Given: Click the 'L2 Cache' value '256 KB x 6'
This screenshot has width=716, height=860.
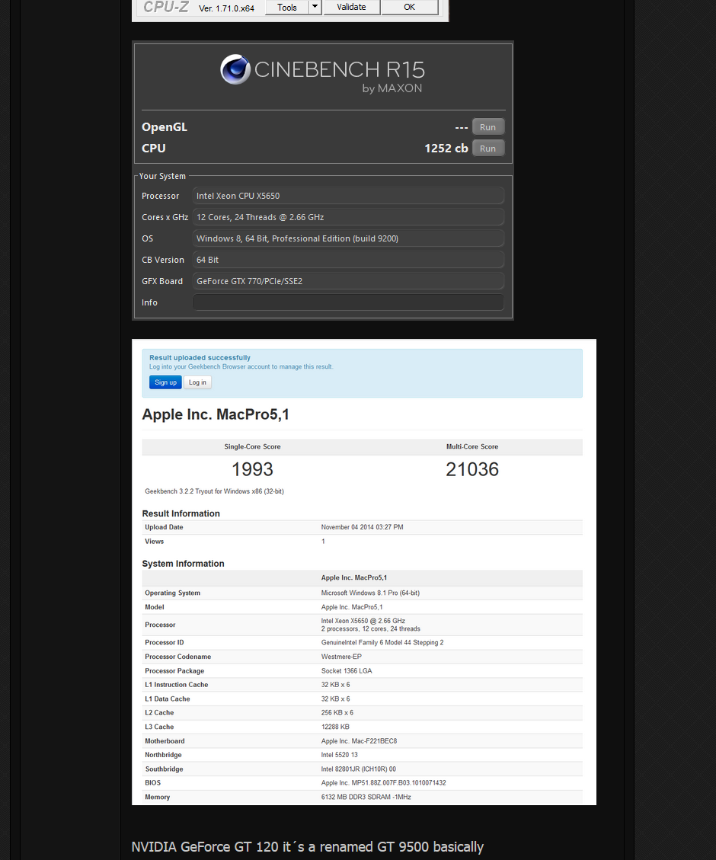Looking at the screenshot, I should 337,712.
